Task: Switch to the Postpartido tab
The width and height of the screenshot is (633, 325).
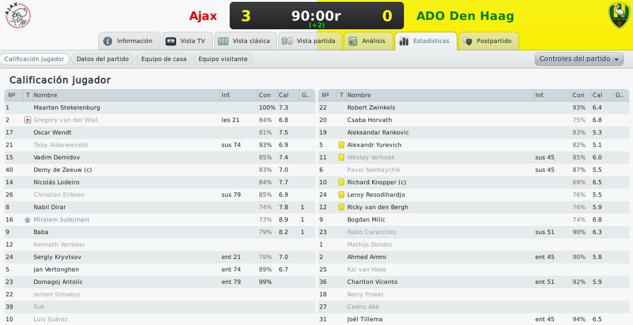Action: click(489, 41)
